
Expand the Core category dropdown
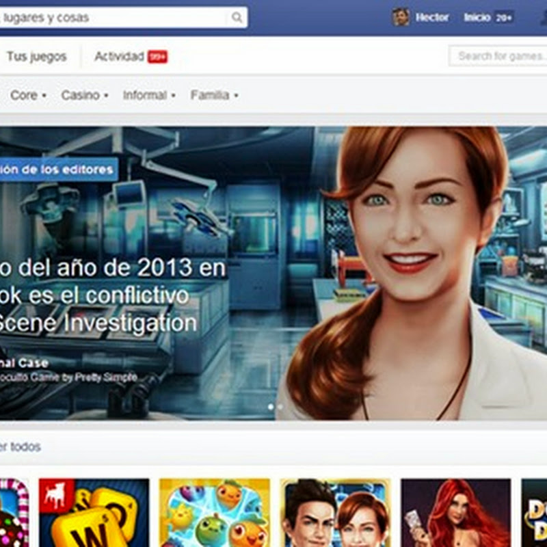(x=28, y=95)
